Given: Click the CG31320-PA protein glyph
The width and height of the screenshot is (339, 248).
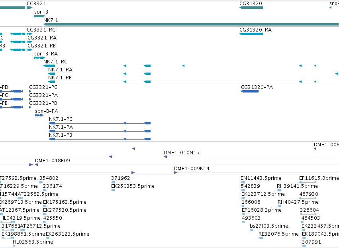Looking at the screenshot, I should click(x=250, y=91).
